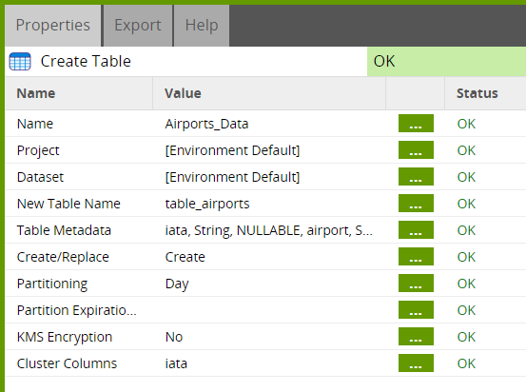The width and height of the screenshot is (526, 392).
Task: Open editor button for Project property
Action: pyautogui.click(x=416, y=150)
